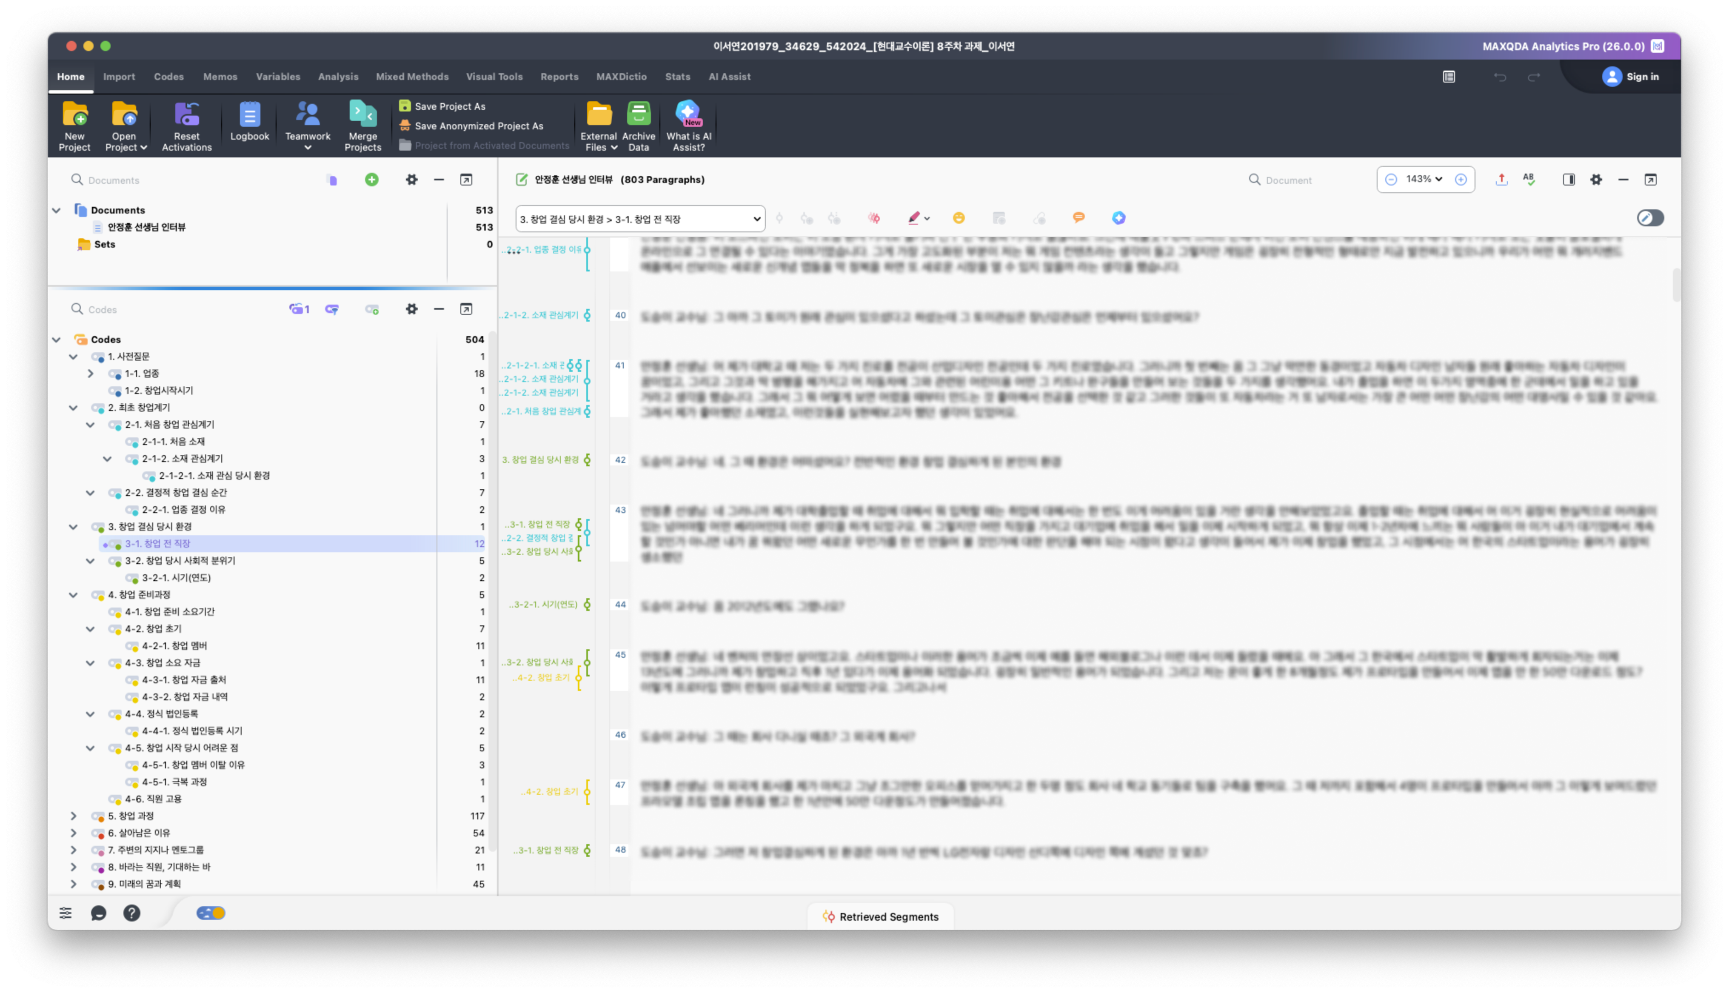This screenshot has width=1729, height=993.
Task: Open the Visual Tools tab
Action: pyautogui.click(x=494, y=77)
